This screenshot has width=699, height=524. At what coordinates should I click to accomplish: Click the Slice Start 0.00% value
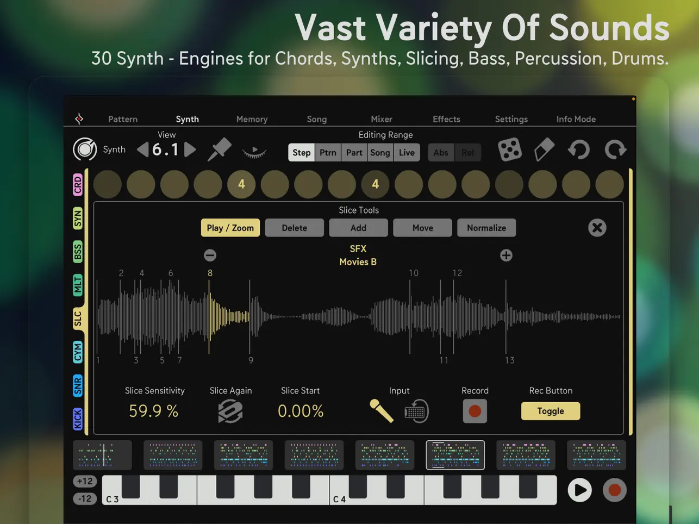(301, 411)
